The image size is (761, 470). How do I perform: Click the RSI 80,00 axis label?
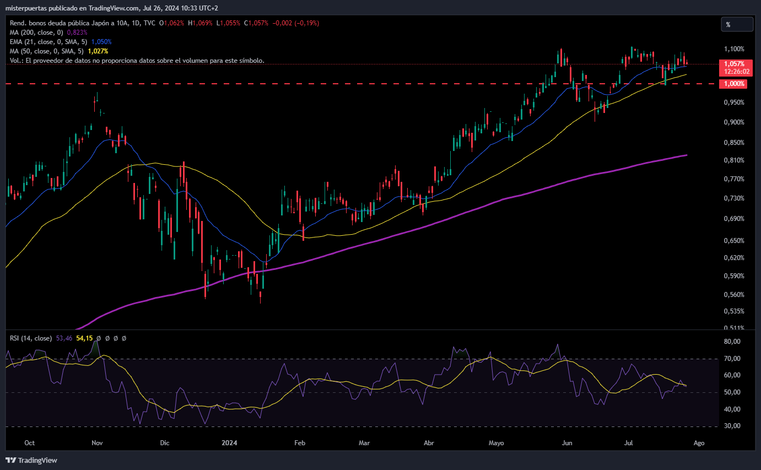pos(732,342)
